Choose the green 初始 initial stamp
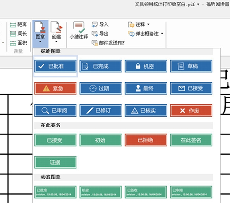This screenshot has width=230, height=203. click(x=101, y=140)
